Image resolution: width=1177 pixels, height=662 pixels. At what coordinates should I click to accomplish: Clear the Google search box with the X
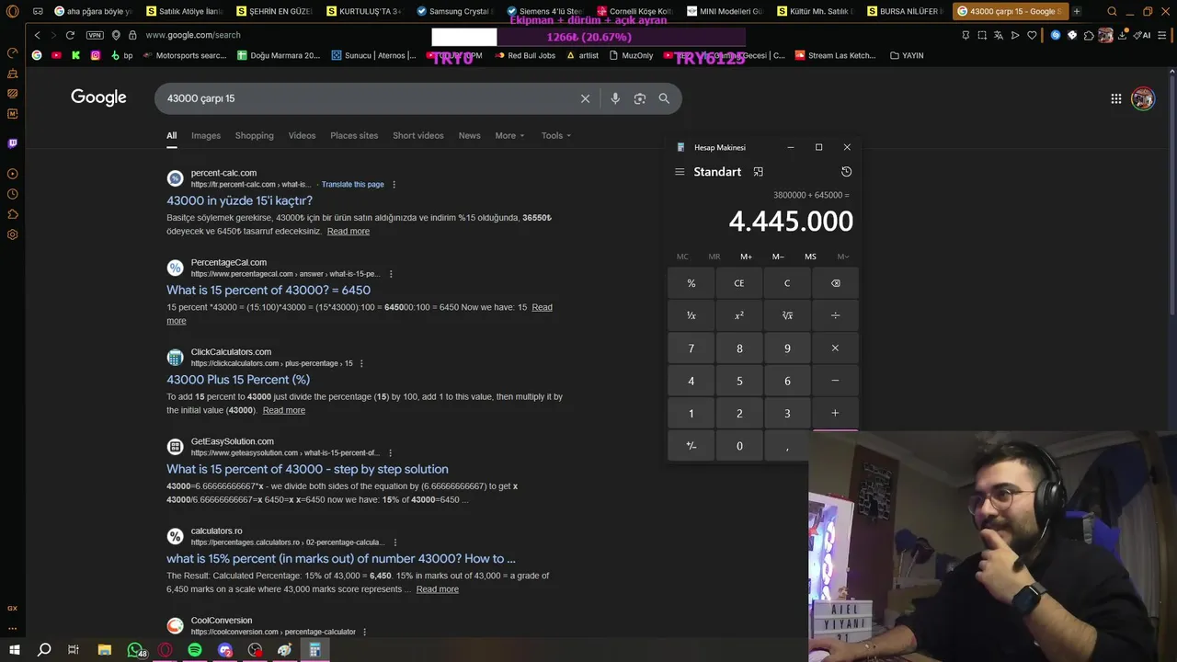coord(585,98)
